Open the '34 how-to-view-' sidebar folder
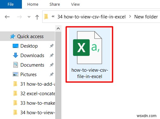Screen dimensions: 160x119 coord(38,113)
